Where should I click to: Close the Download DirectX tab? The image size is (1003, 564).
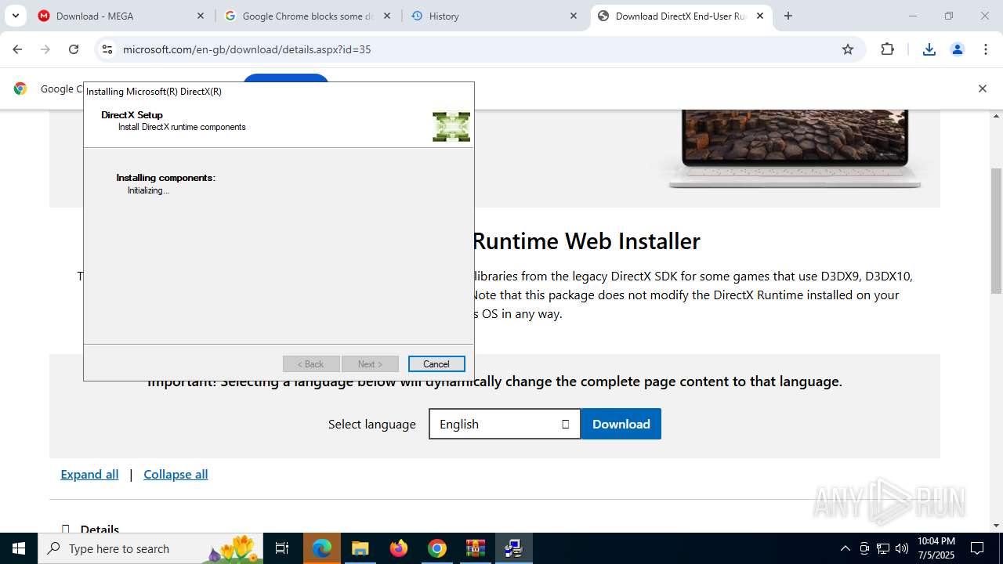tap(760, 16)
